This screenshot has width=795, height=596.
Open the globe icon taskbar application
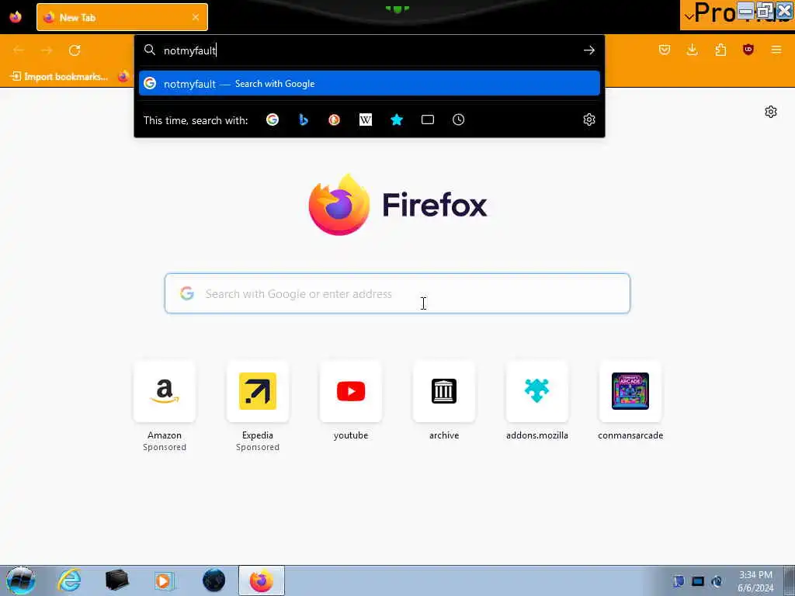click(x=214, y=580)
